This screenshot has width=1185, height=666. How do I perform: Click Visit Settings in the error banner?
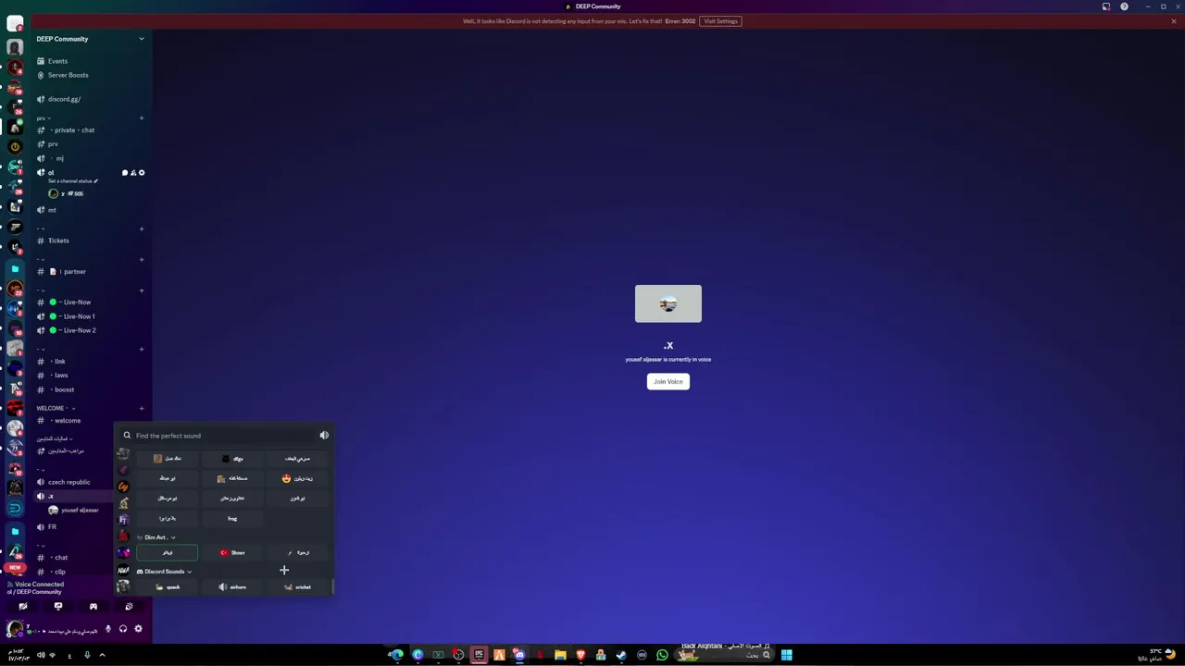pos(720,21)
